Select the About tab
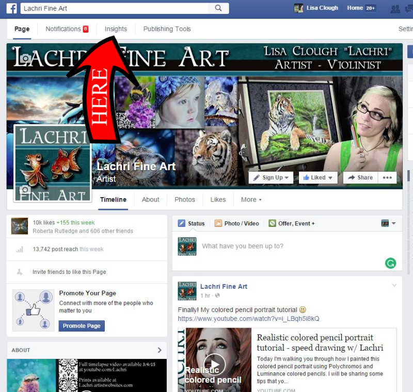Screen dimensions: 413x392 [150, 200]
